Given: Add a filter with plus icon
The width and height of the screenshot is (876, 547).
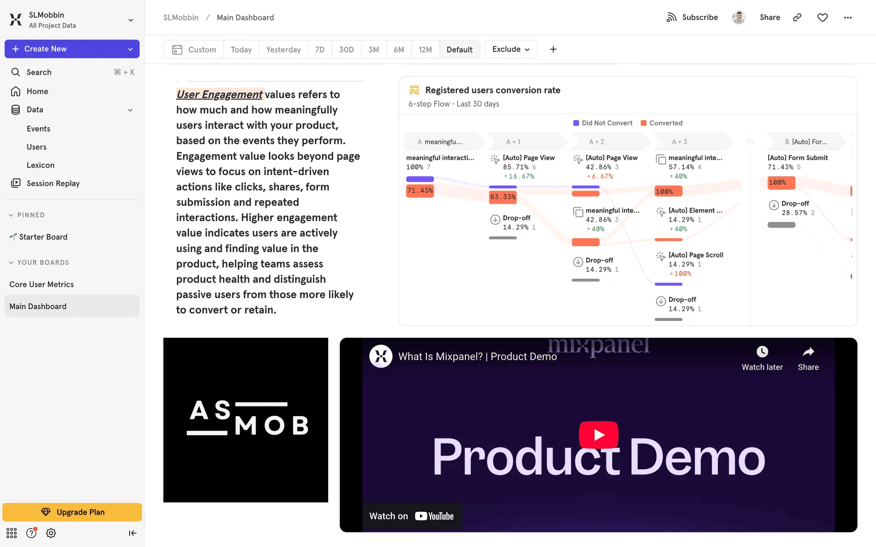Looking at the screenshot, I should point(553,49).
